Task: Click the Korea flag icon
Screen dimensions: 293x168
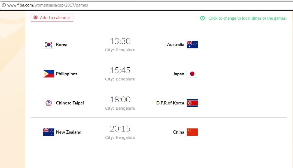Action: [49, 44]
